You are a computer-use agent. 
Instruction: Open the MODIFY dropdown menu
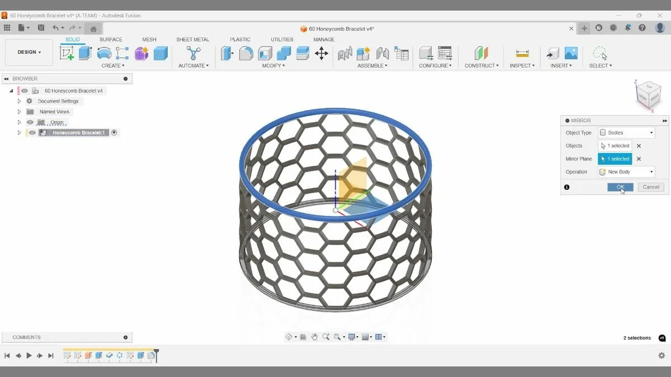click(273, 66)
